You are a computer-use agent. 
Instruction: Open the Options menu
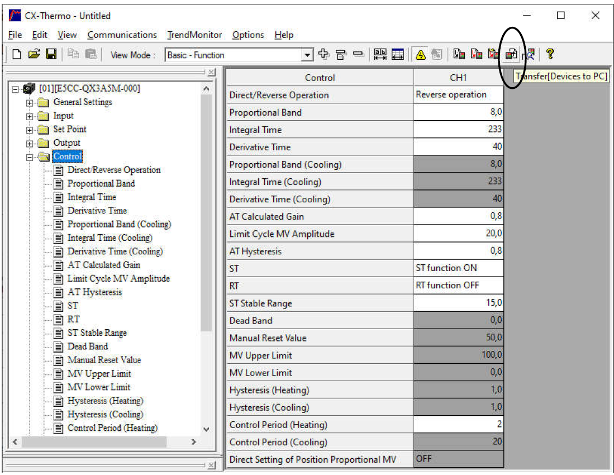tap(248, 35)
